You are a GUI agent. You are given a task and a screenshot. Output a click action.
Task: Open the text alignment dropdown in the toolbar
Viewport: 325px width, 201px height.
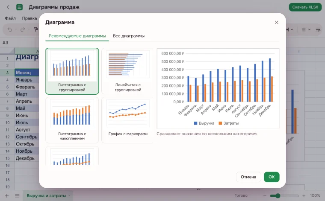click(306, 29)
